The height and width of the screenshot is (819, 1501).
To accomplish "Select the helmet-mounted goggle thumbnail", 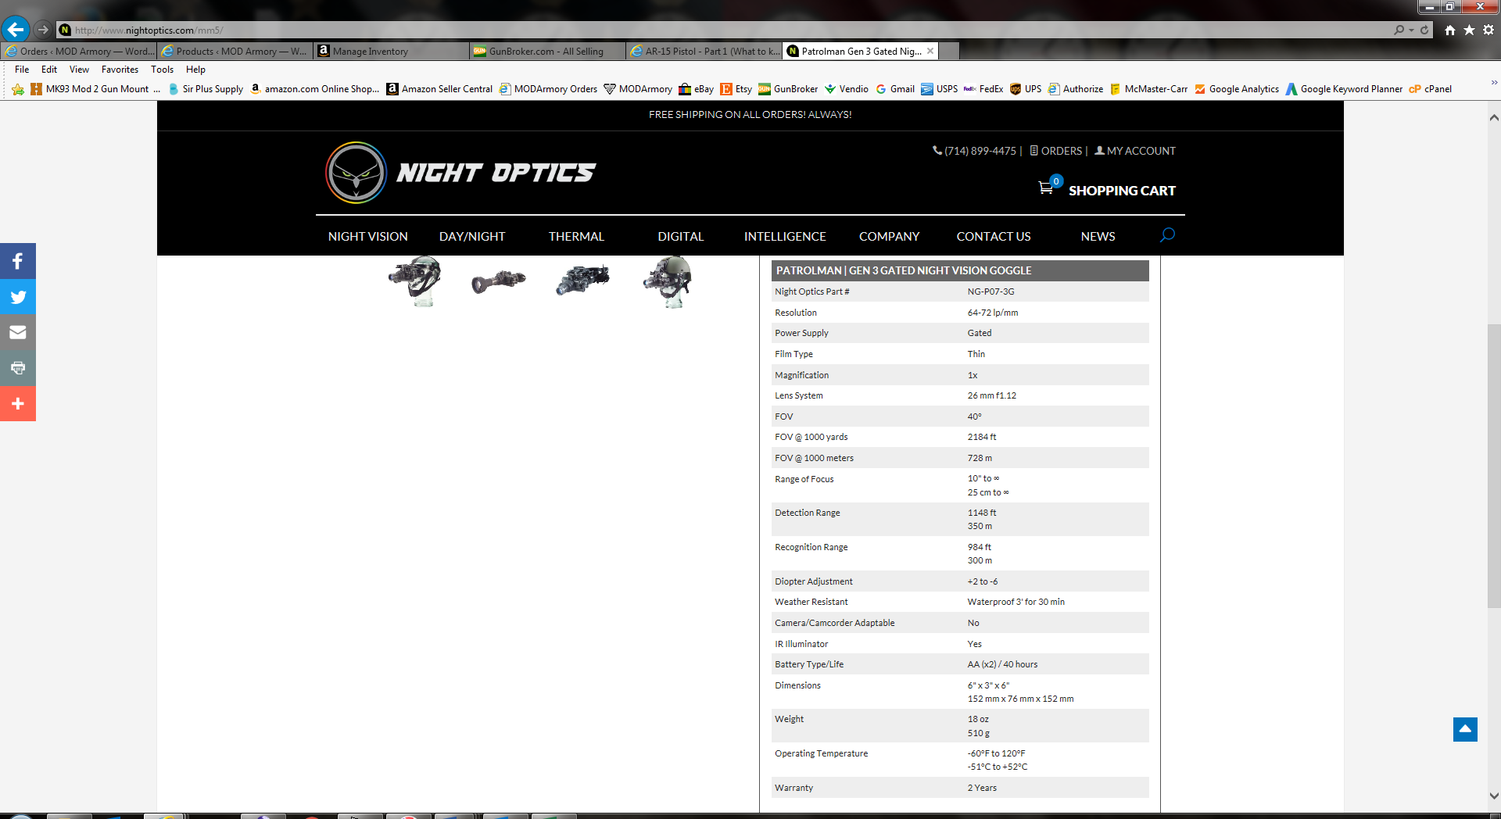I will coord(668,281).
